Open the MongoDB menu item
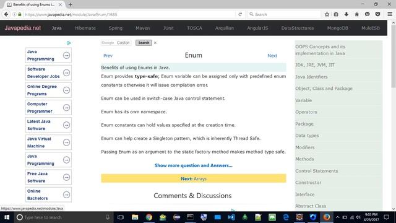The height and width of the screenshot is (223, 396). pyautogui.click(x=337, y=28)
